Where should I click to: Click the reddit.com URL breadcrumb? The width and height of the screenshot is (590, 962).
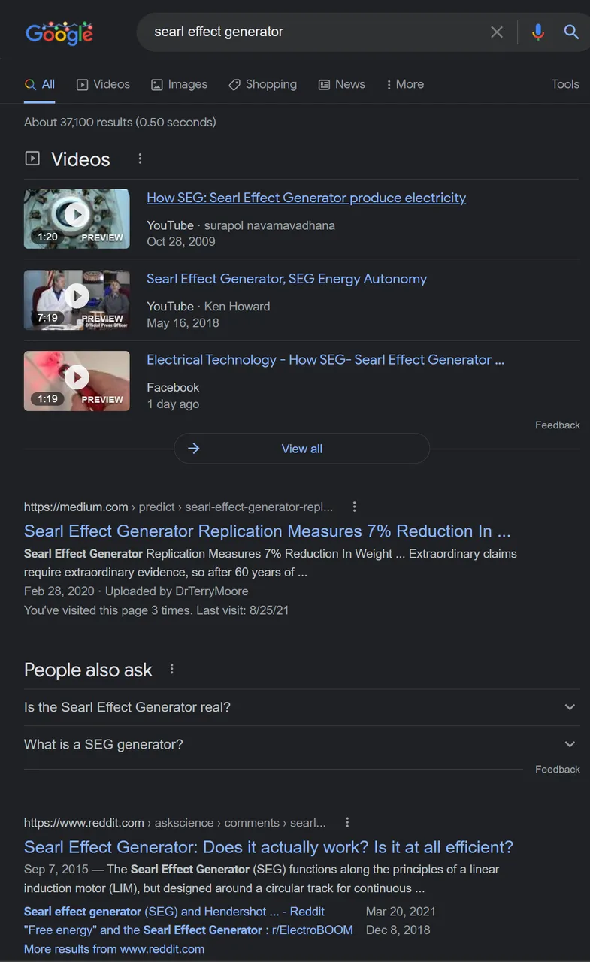[x=175, y=823]
